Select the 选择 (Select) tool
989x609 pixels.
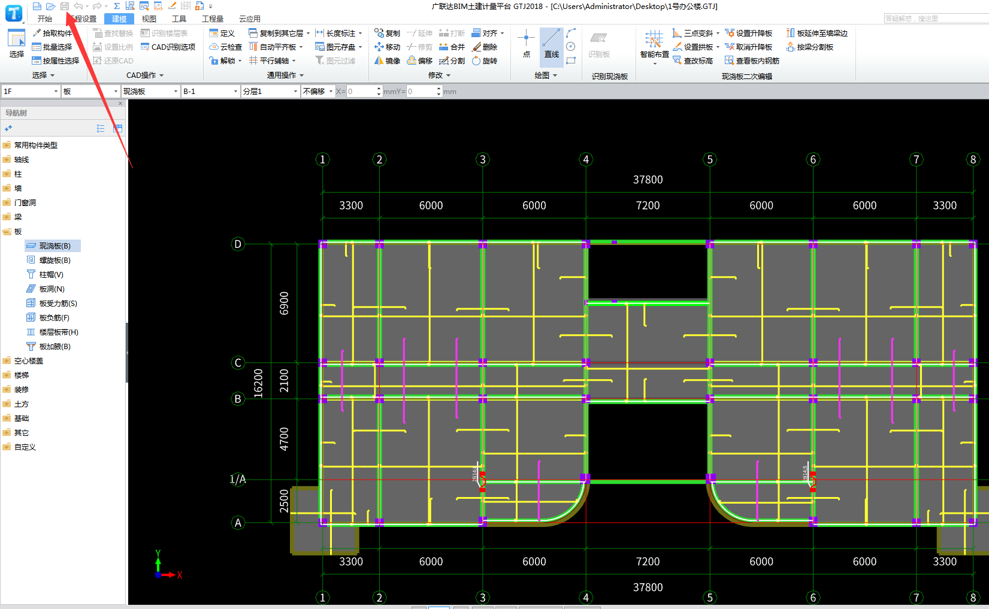coord(16,44)
